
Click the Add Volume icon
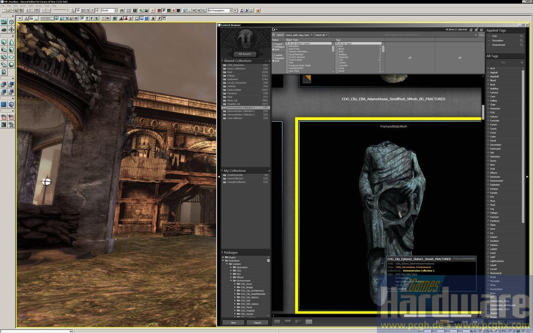pyautogui.click(x=11, y=104)
